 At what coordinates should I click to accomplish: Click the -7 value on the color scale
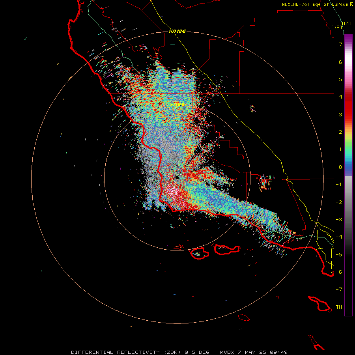coord(339,290)
